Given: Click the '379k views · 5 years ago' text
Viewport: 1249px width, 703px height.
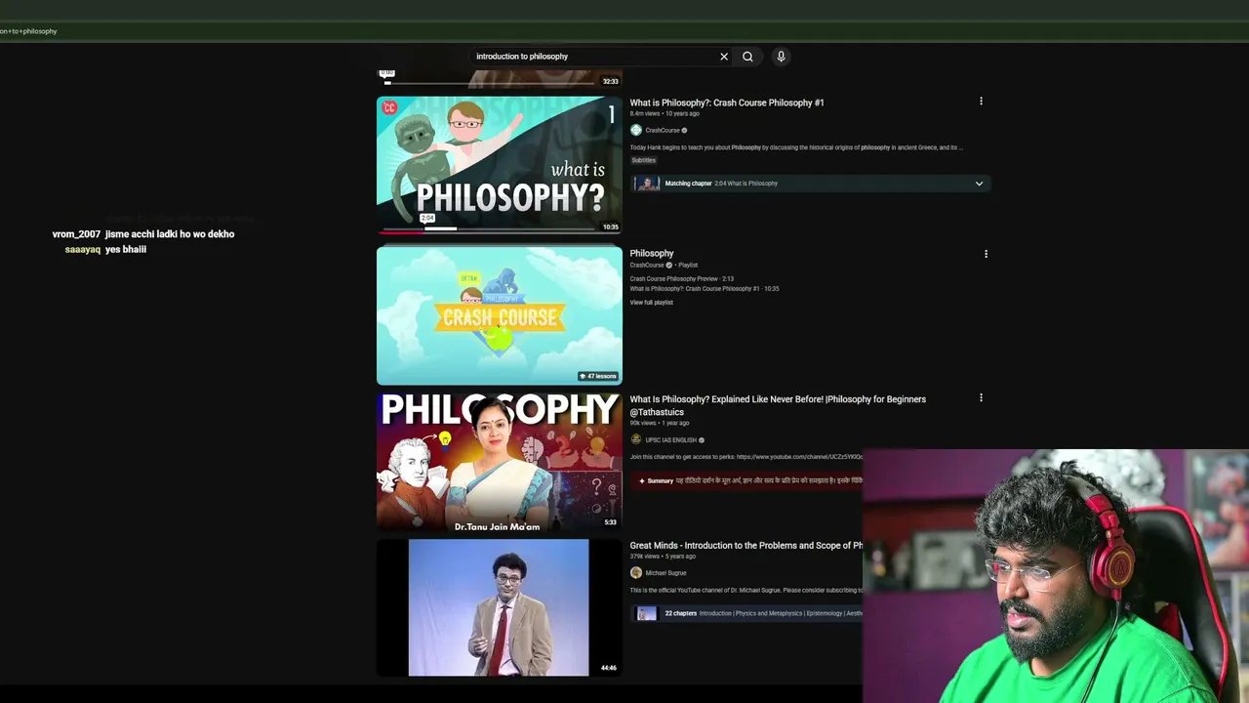Looking at the screenshot, I should 663,557.
